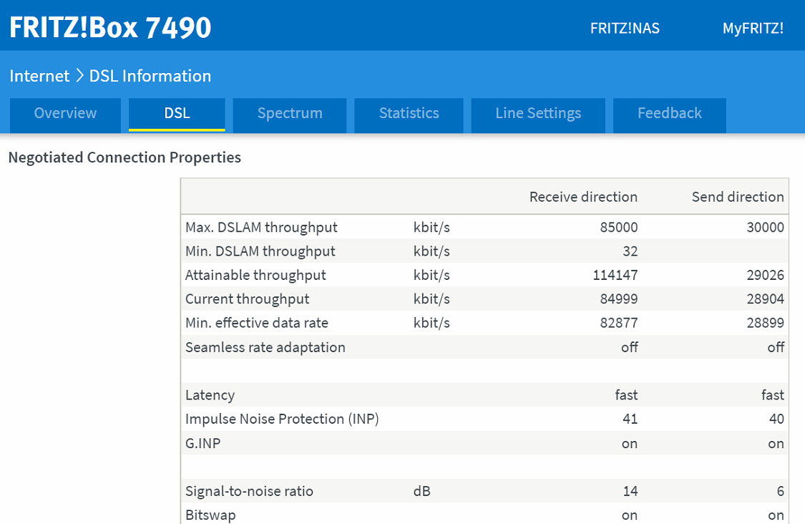Go to the Statistics tab
805x524 pixels.
(409, 113)
